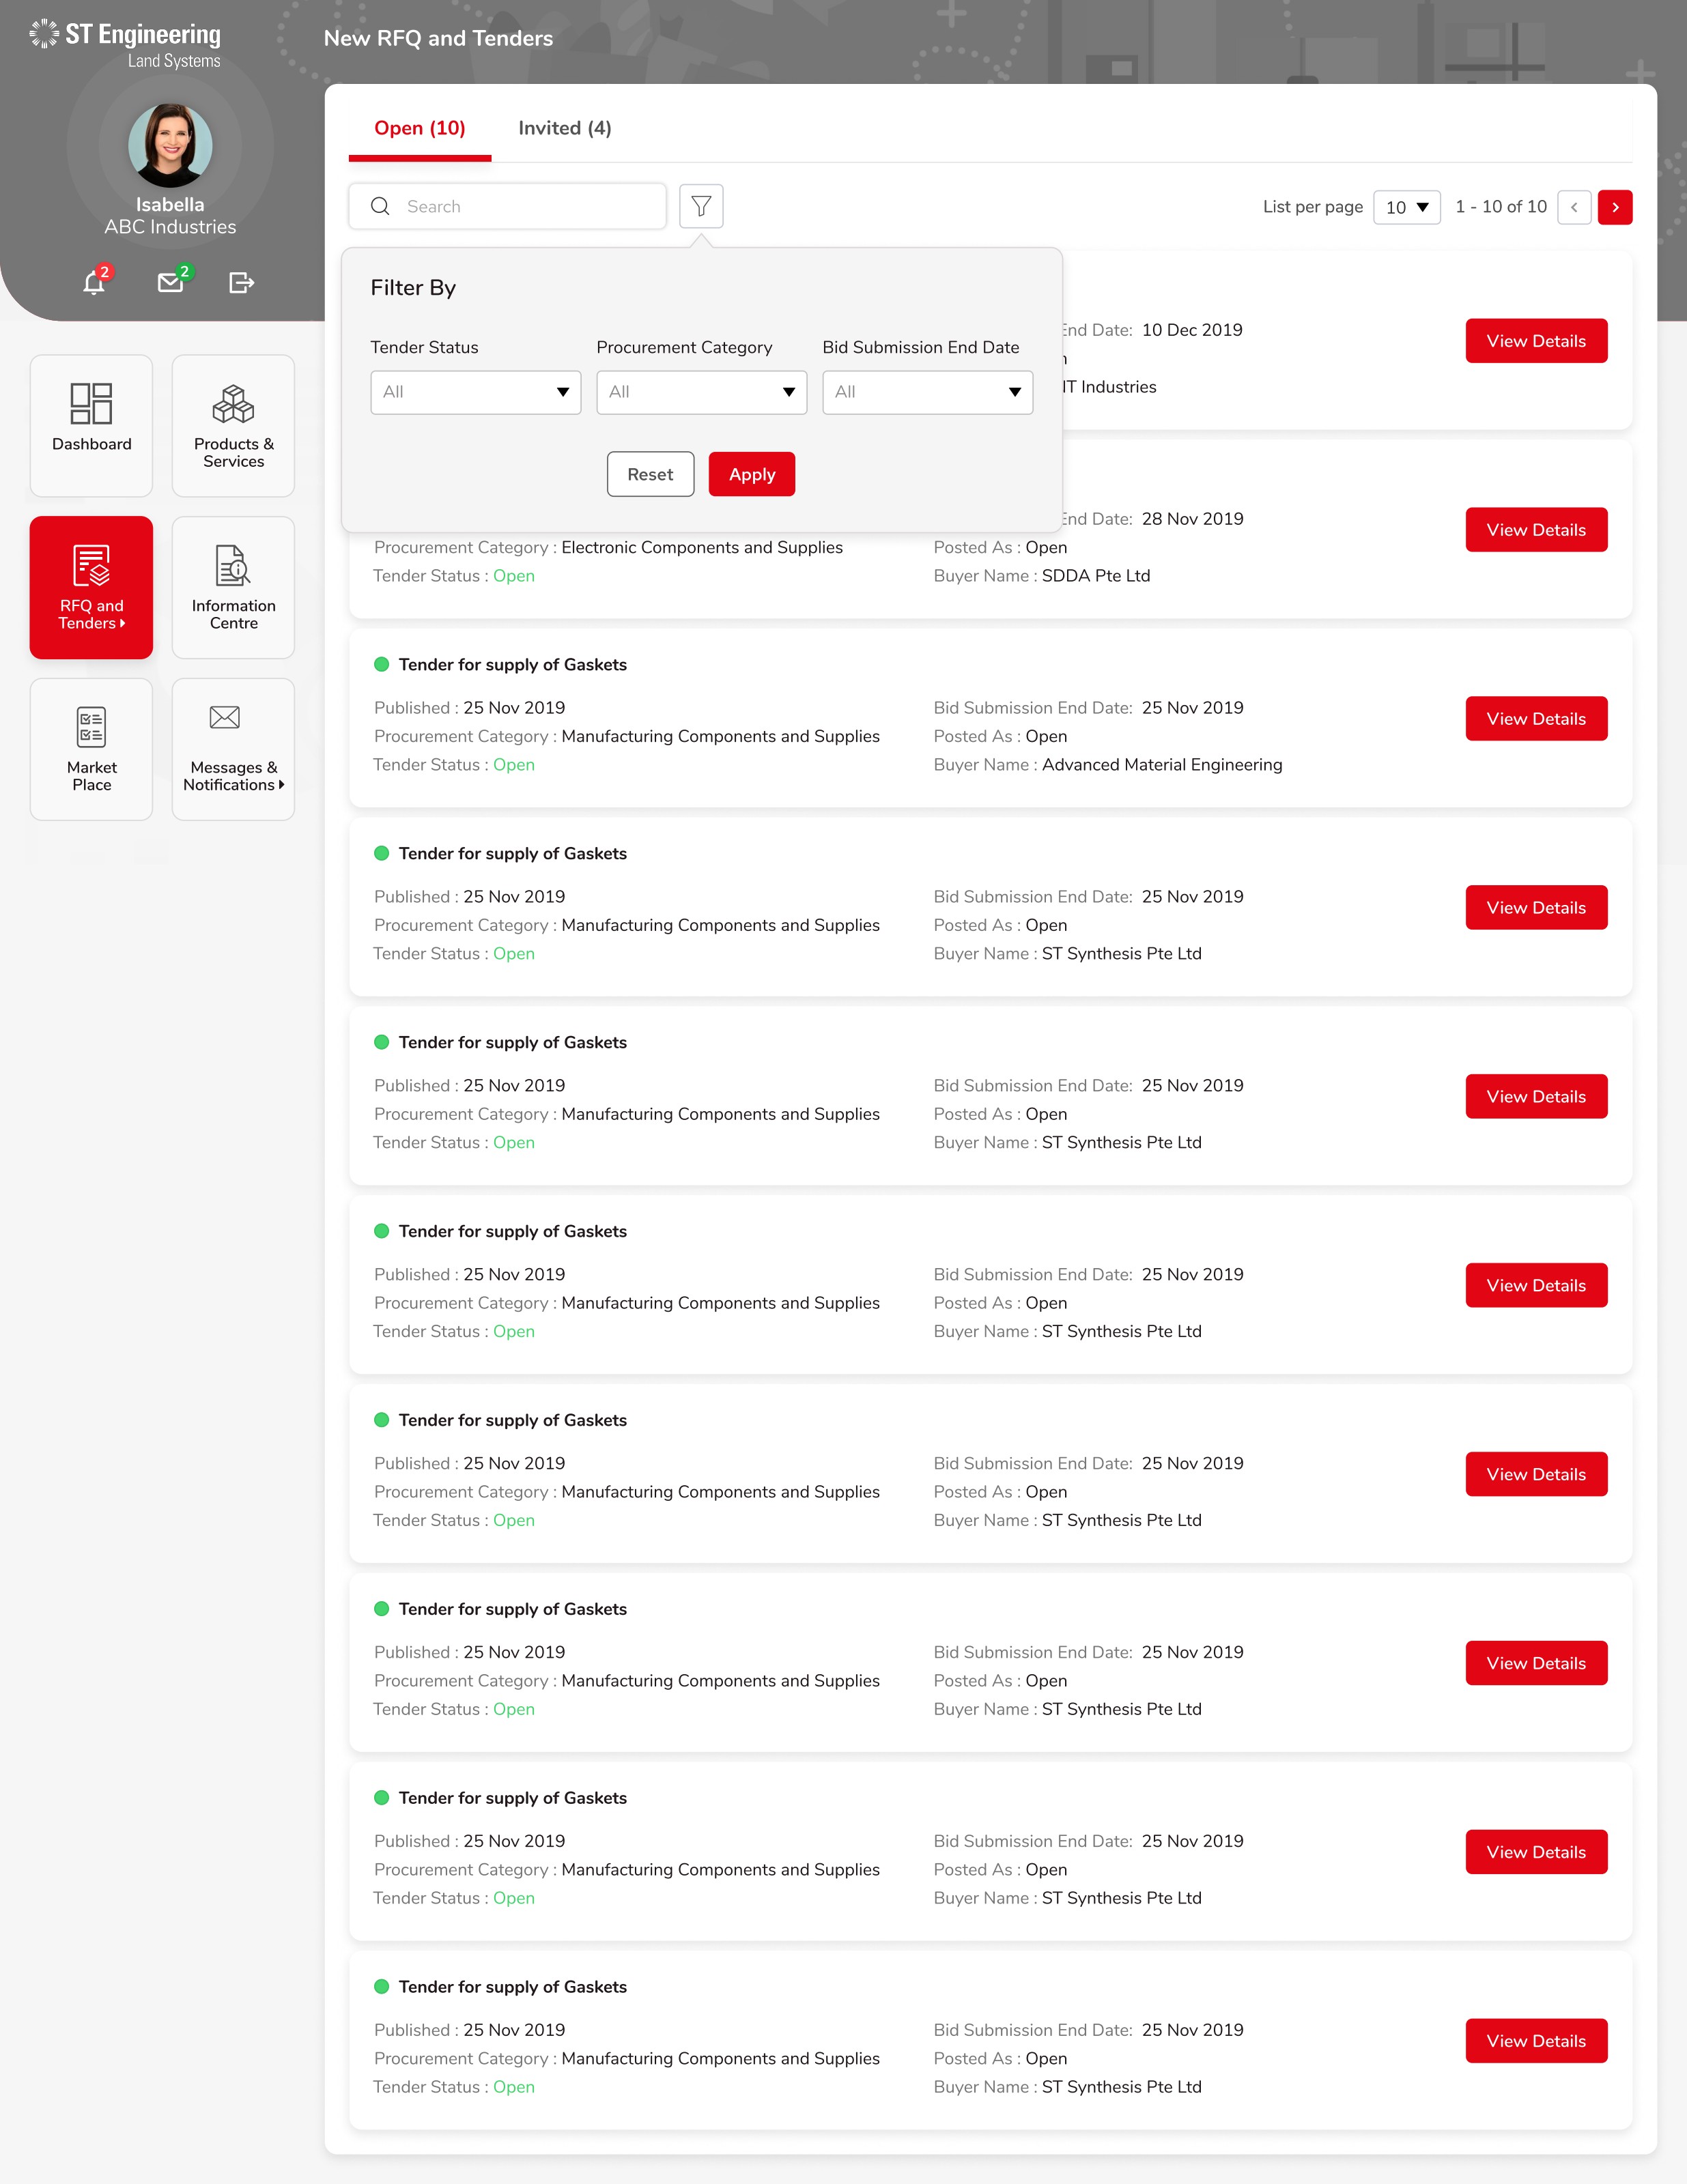Click 'Electronic Components and Supplies' category text
Image resolution: width=1687 pixels, height=2184 pixels.
[x=703, y=548]
